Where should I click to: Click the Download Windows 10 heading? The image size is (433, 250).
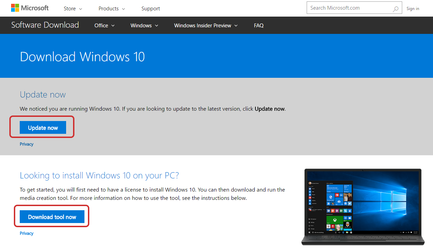coord(82,57)
